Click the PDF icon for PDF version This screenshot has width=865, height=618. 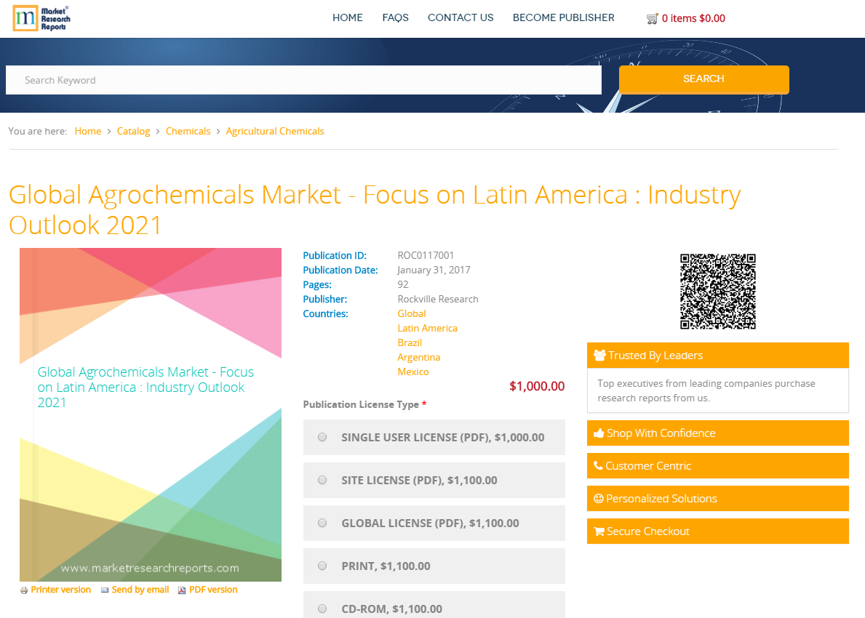point(181,590)
